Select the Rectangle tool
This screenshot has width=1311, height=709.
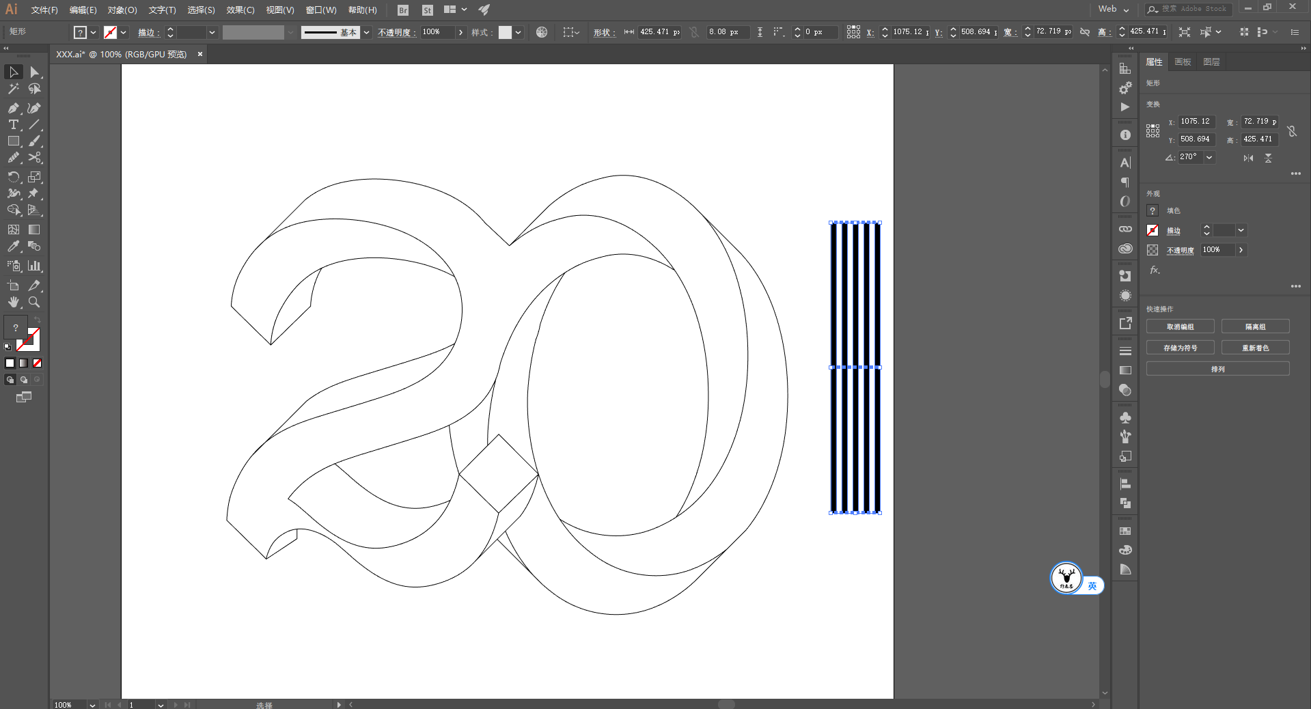coord(14,141)
